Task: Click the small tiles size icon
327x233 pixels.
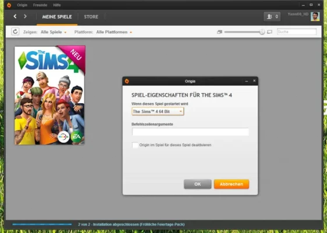Action: click(219, 31)
